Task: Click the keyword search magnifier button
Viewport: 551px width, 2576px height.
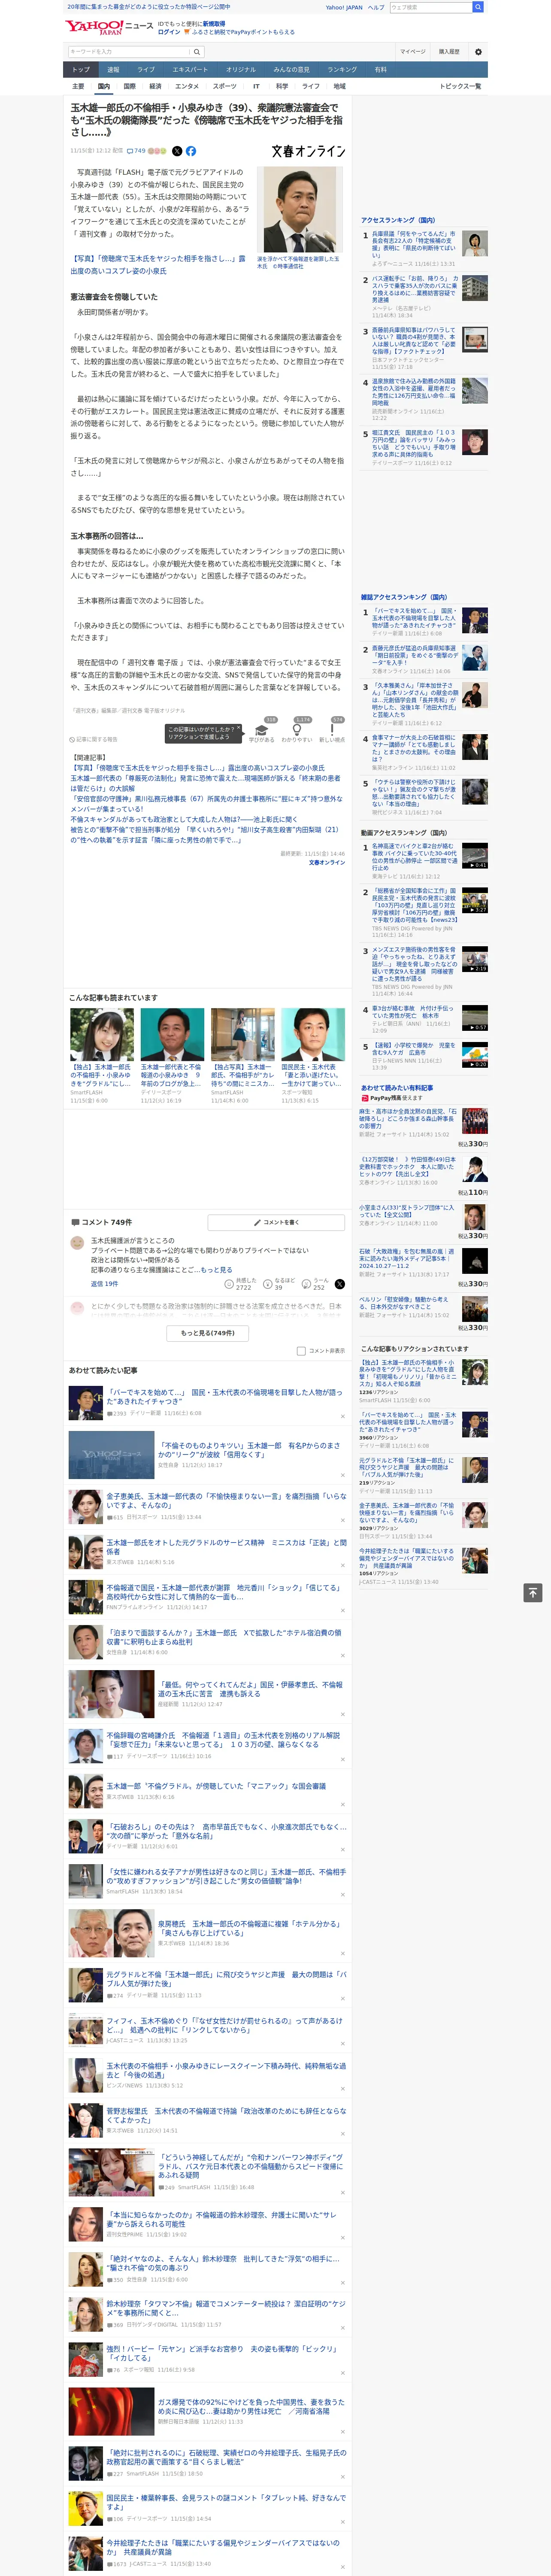Action: point(197,51)
